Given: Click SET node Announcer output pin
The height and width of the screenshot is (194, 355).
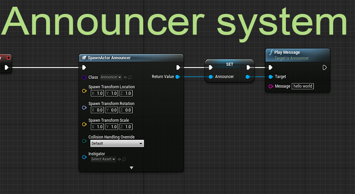Looking at the screenshot, I should tap(248, 77).
